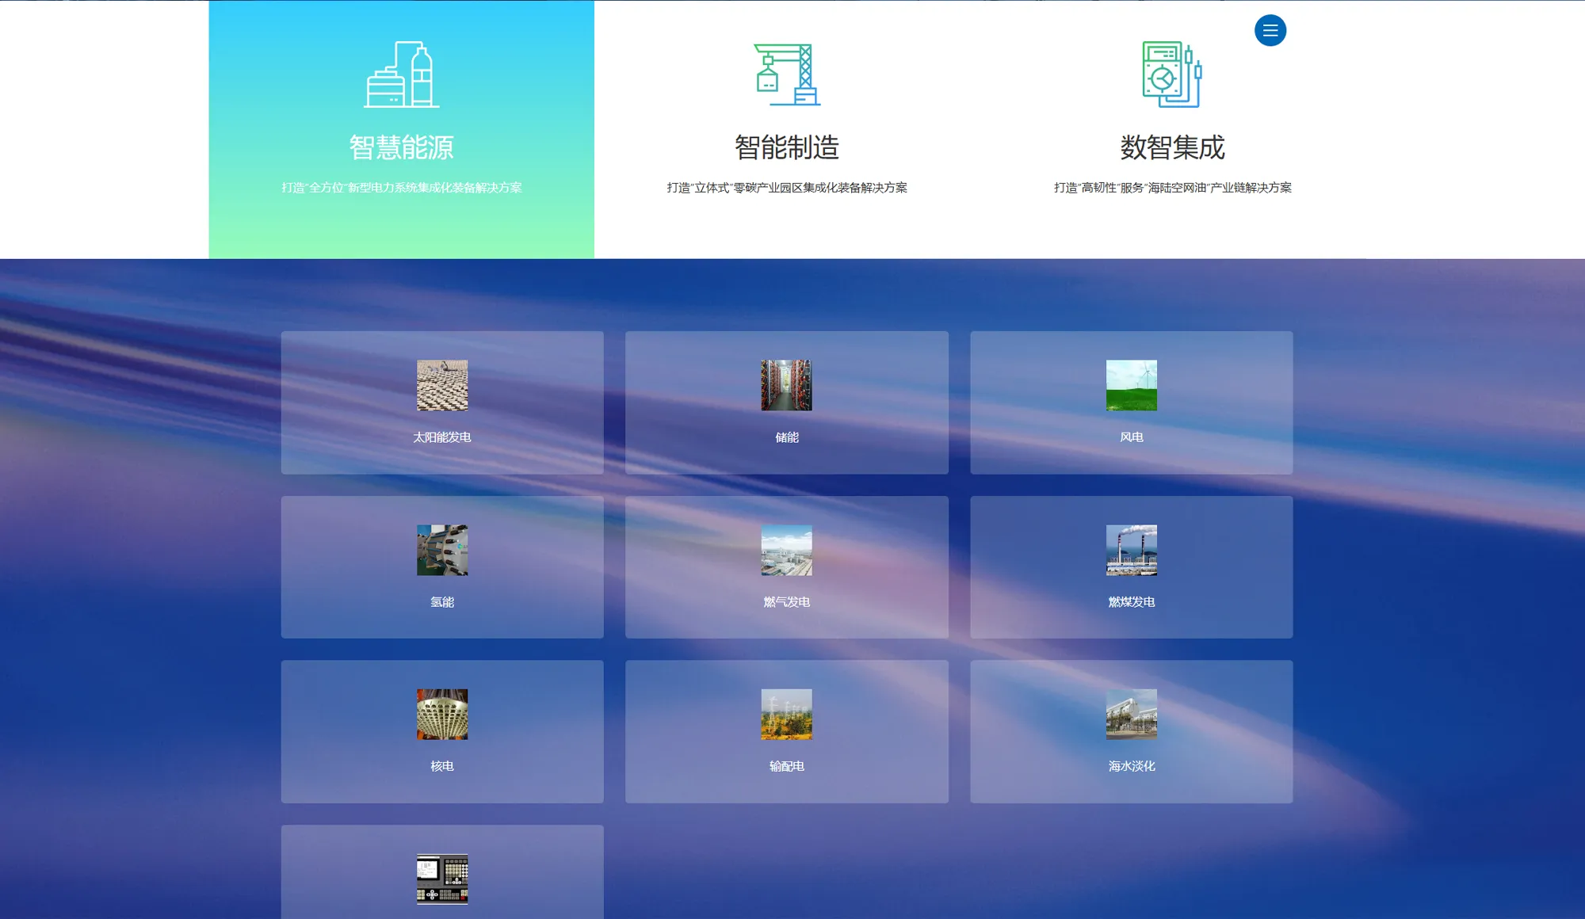Image resolution: width=1585 pixels, height=919 pixels.
Task: Click the 风电 wind turbine thumbnail
Action: click(x=1131, y=386)
